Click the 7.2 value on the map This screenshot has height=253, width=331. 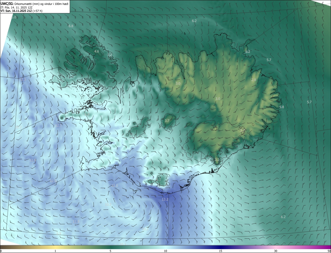click(x=110, y=55)
